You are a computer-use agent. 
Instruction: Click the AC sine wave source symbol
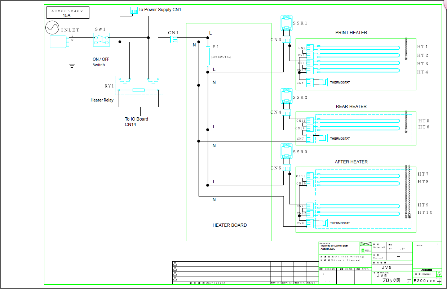coord(52,27)
